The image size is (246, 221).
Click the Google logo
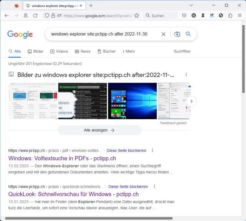(20, 34)
